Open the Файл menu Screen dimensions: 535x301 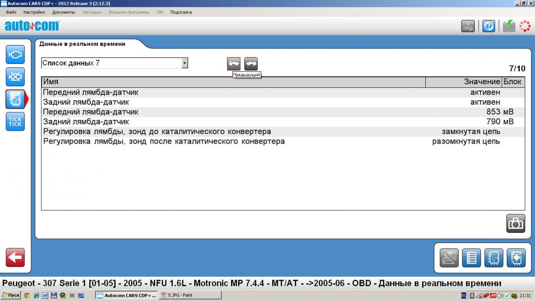coord(11,12)
